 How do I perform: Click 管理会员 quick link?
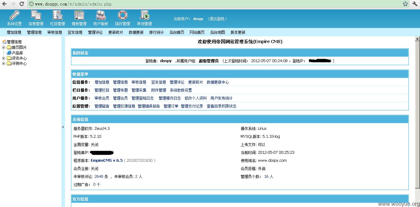tap(121, 98)
